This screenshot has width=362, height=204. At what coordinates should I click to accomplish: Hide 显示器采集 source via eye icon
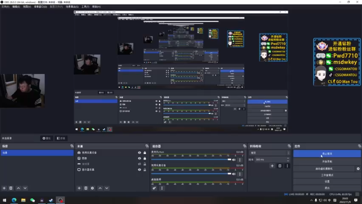139,170
